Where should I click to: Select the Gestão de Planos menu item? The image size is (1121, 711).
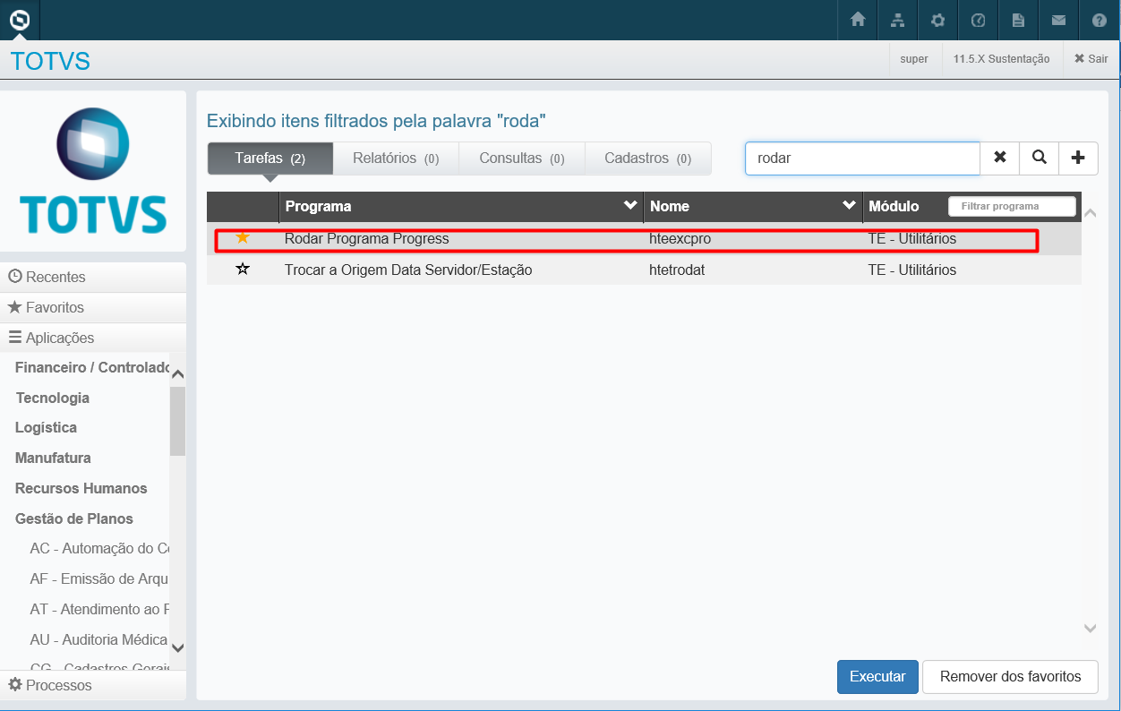(x=74, y=518)
